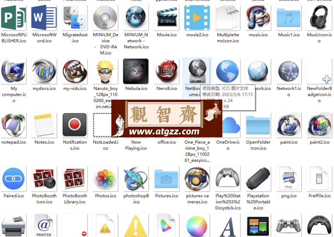The image size is (334, 237).
Task: Select the Music1.ico blue music folder
Action: 289,18
